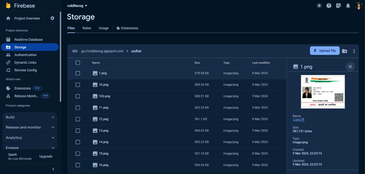Click the Project Overview home icon

click(x=8, y=18)
